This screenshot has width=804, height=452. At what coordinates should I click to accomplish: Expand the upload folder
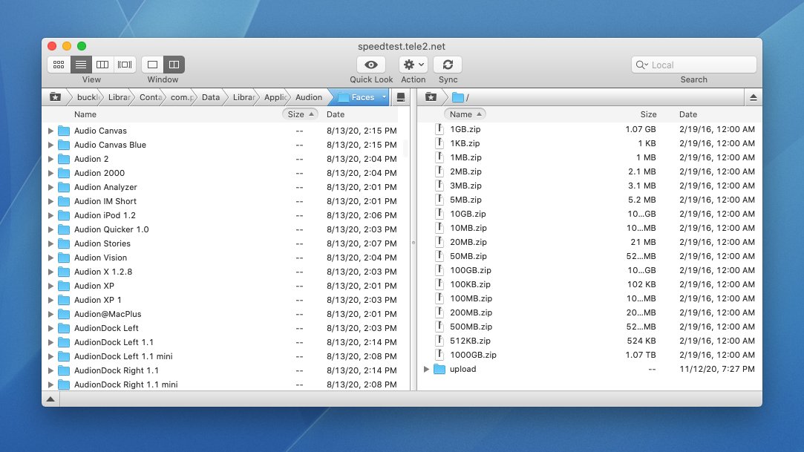pyautogui.click(x=427, y=369)
